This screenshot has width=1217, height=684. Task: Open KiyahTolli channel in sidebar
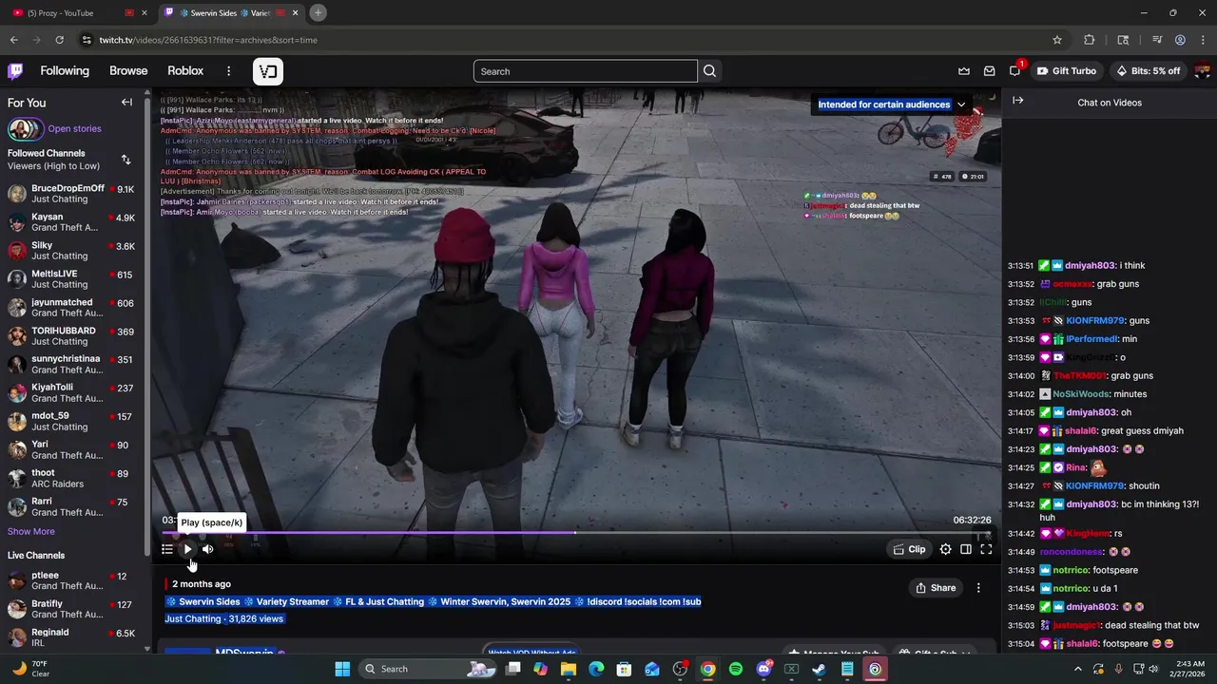(x=71, y=393)
